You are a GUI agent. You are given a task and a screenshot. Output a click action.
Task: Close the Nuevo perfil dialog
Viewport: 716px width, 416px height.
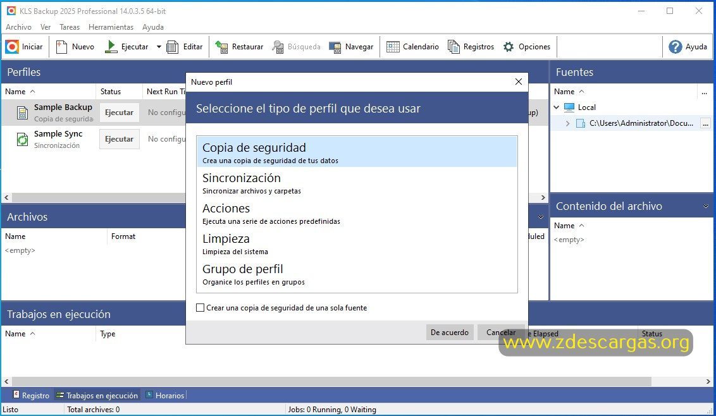point(518,82)
